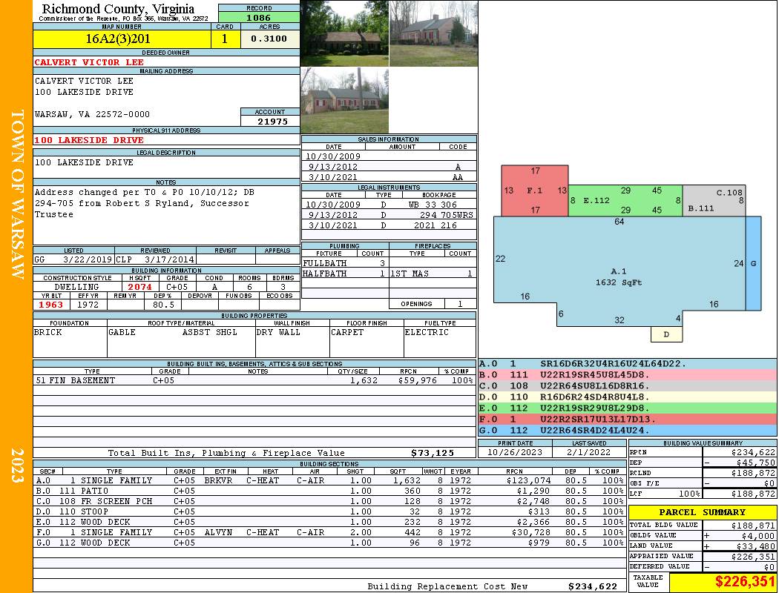Select blue G deck strip in sketch
Image resolution: width=779 pixels, height=593 pixels.
(x=753, y=263)
